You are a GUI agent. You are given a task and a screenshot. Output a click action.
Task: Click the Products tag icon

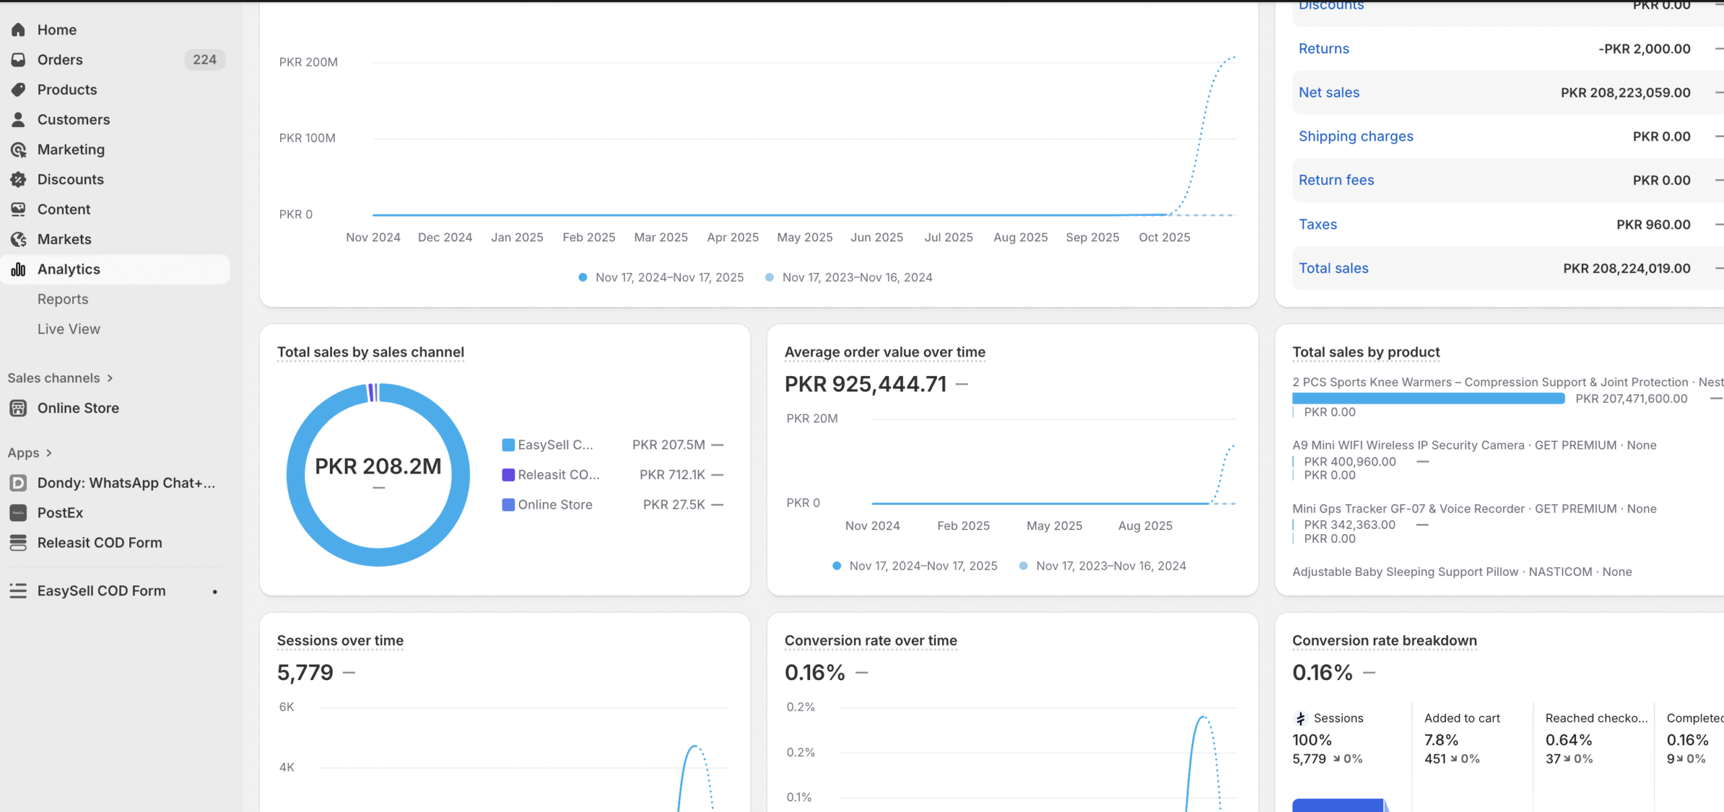[x=18, y=89]
